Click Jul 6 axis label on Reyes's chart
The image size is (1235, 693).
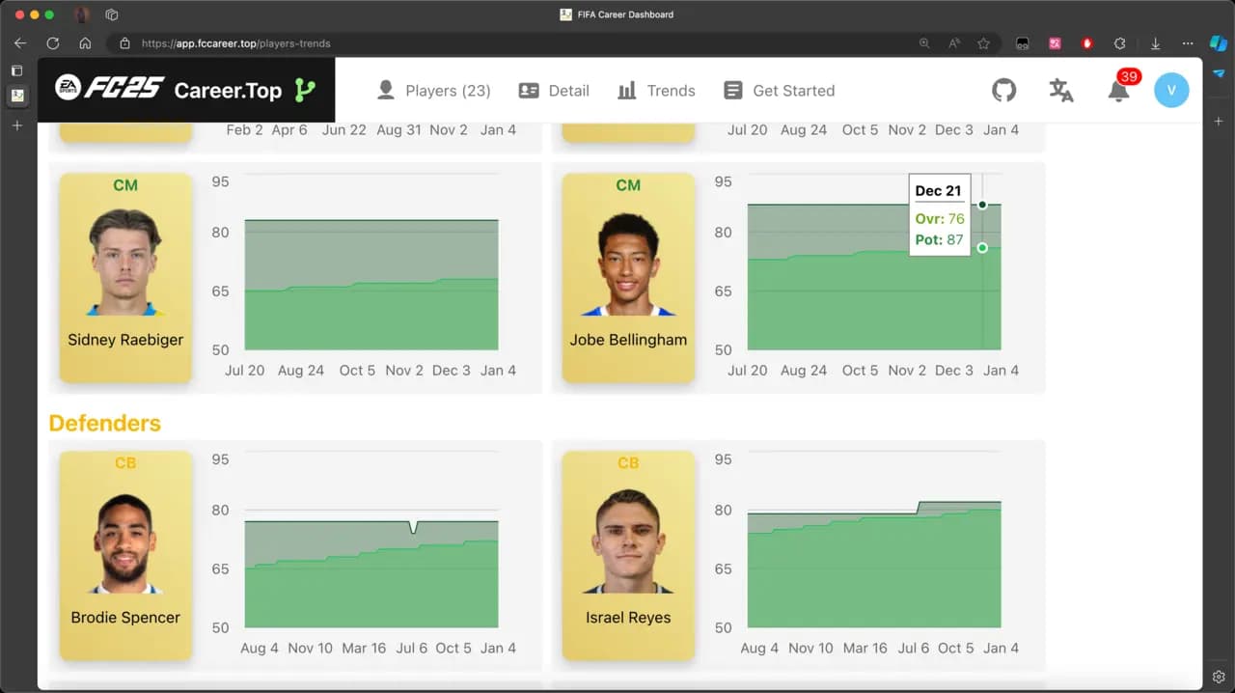tap(914, 649)
